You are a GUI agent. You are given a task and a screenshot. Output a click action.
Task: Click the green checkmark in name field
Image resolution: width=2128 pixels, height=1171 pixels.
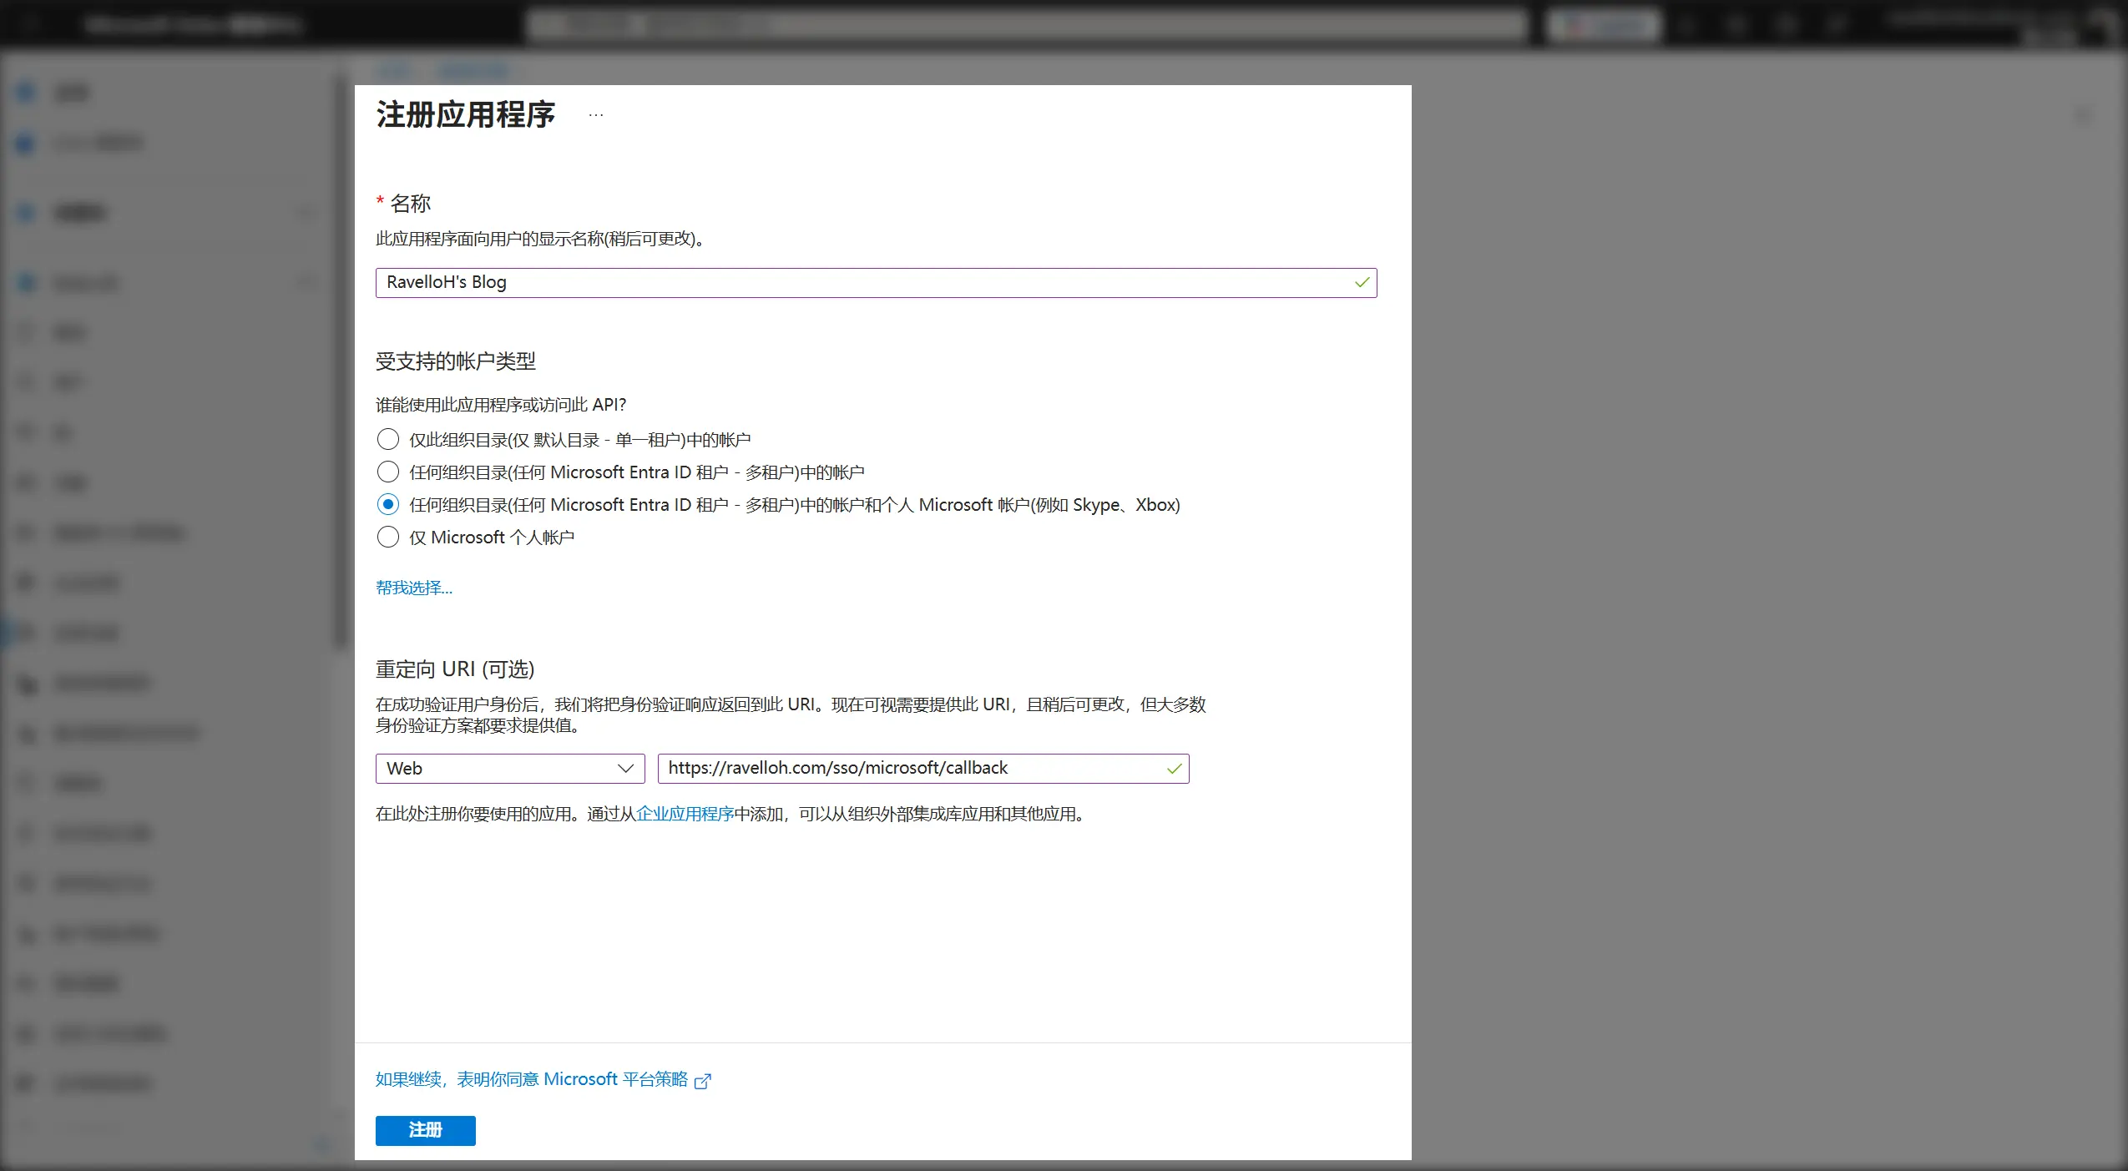click(1362, 283)
